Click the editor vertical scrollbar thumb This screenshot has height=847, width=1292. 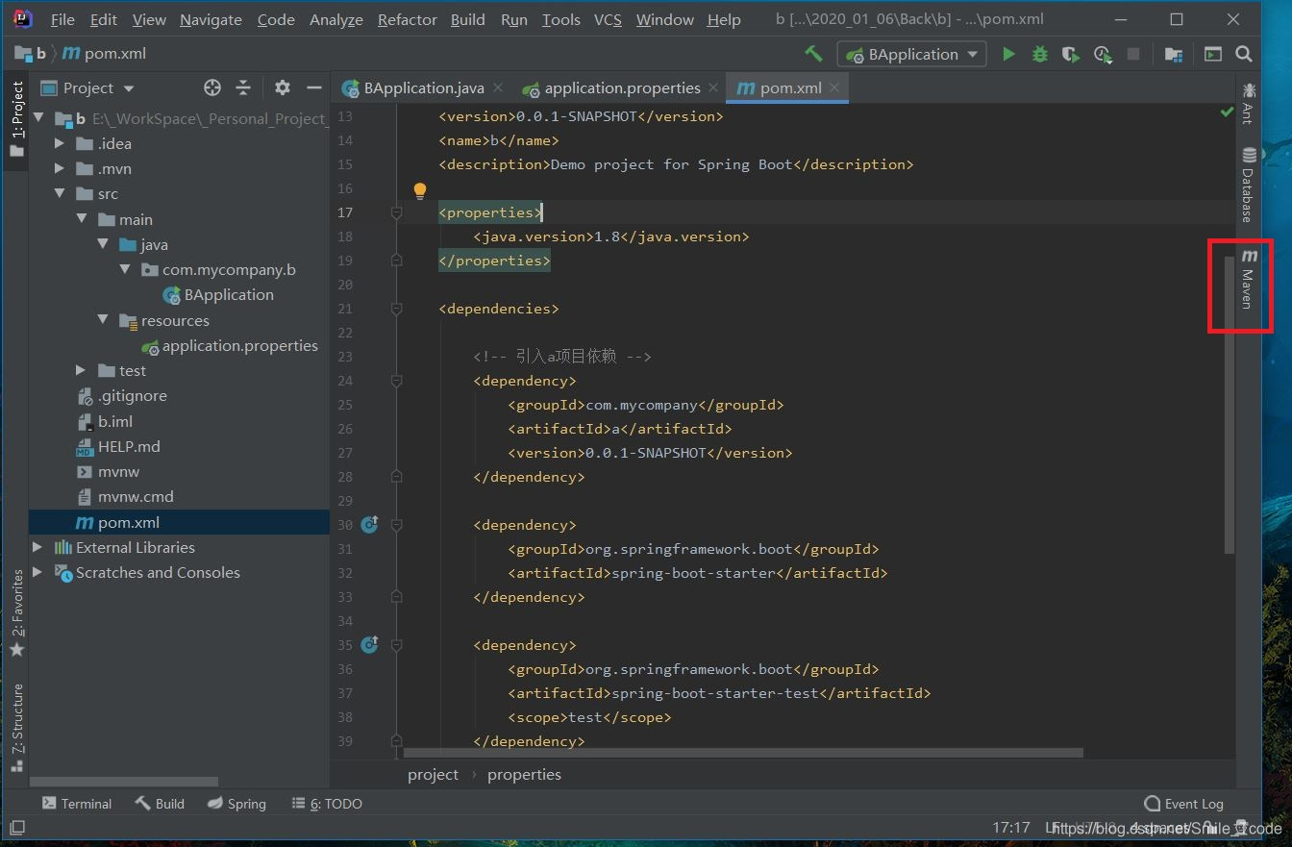pos(1230,404)
